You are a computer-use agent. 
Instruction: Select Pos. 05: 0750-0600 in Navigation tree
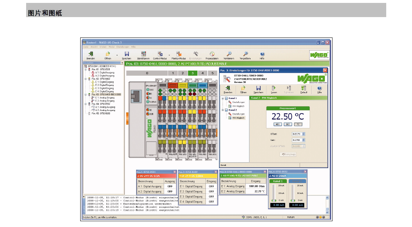[101, 113]
